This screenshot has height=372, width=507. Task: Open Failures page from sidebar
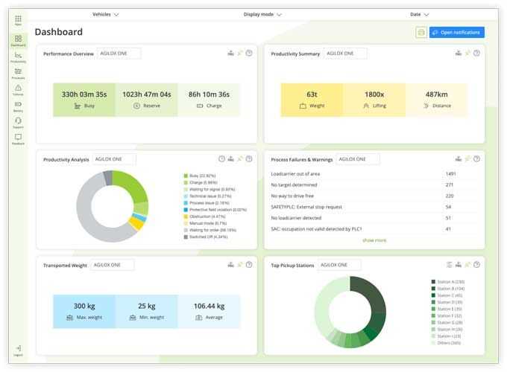(18, 90)
